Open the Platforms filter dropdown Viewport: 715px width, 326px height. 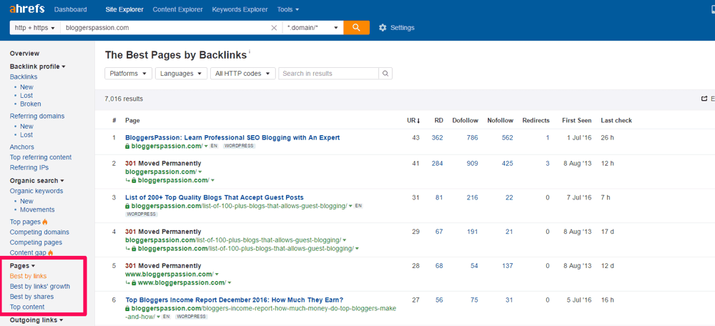click(x=128, y=74)
